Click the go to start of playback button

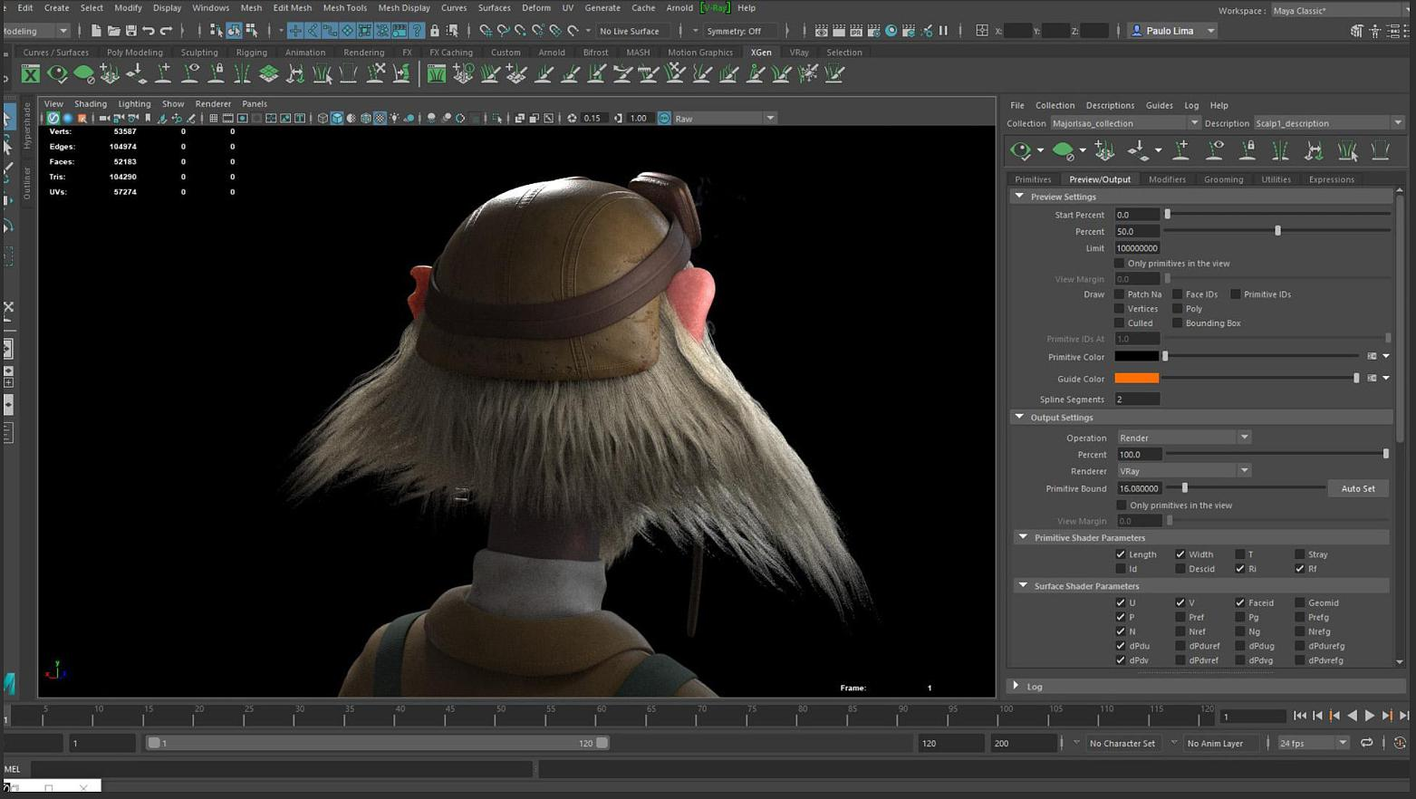tap(1300, 716)
